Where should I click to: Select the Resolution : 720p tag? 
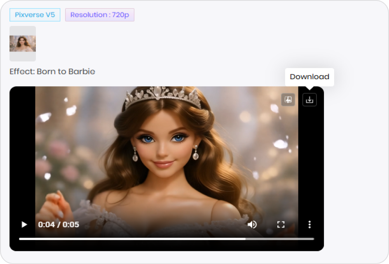click(100, 15)
